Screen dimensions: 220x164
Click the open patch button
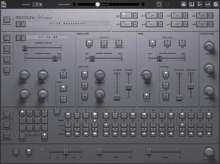coord(7,49)
